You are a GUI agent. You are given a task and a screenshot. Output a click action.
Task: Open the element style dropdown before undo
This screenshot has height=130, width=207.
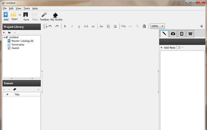(45, 26)
